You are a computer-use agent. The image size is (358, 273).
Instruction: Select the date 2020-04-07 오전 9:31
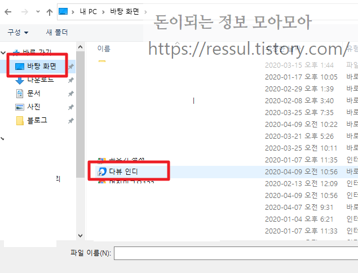pyautogui.click(x=299, y=208)
